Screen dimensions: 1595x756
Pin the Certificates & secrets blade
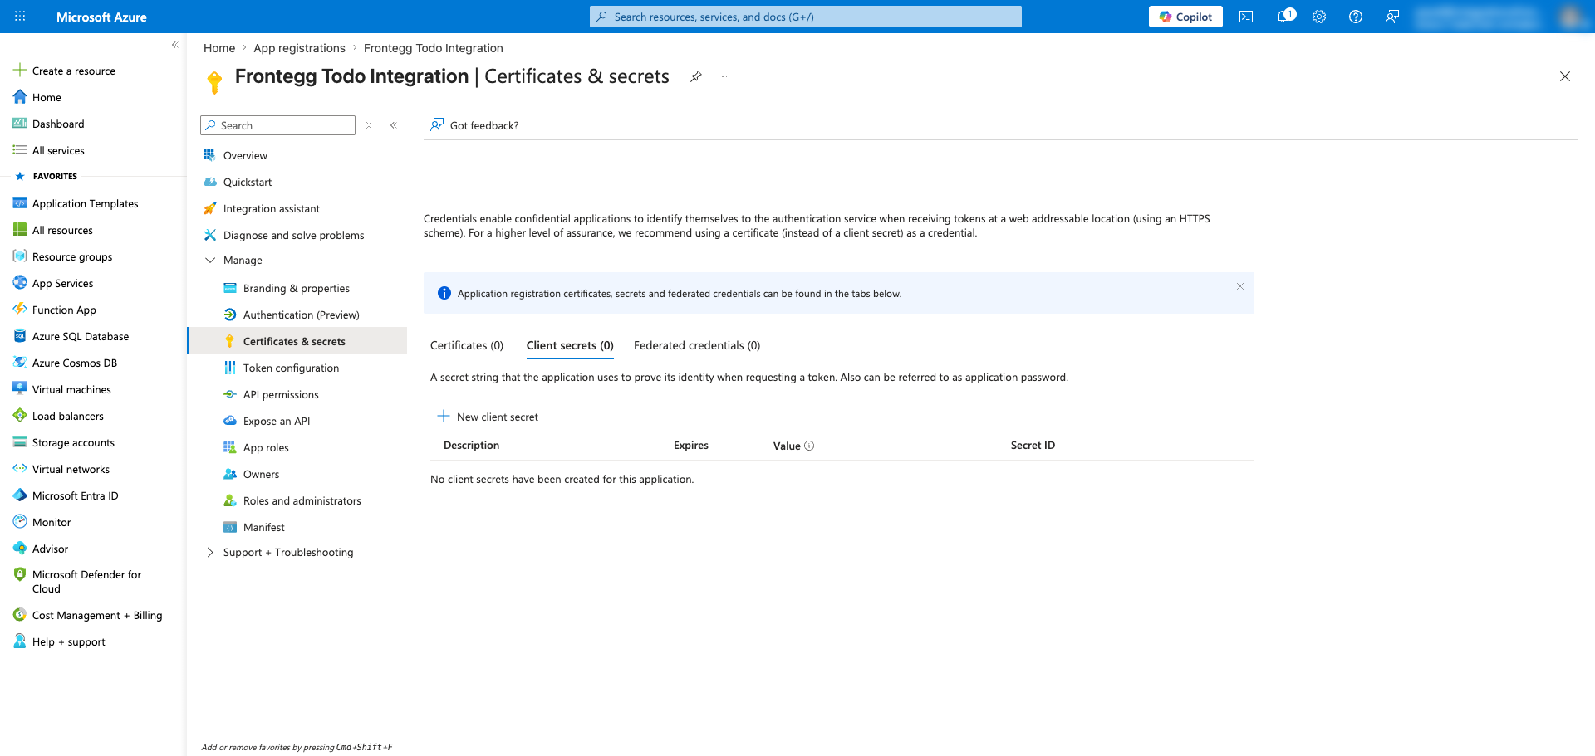coord(696,76)
